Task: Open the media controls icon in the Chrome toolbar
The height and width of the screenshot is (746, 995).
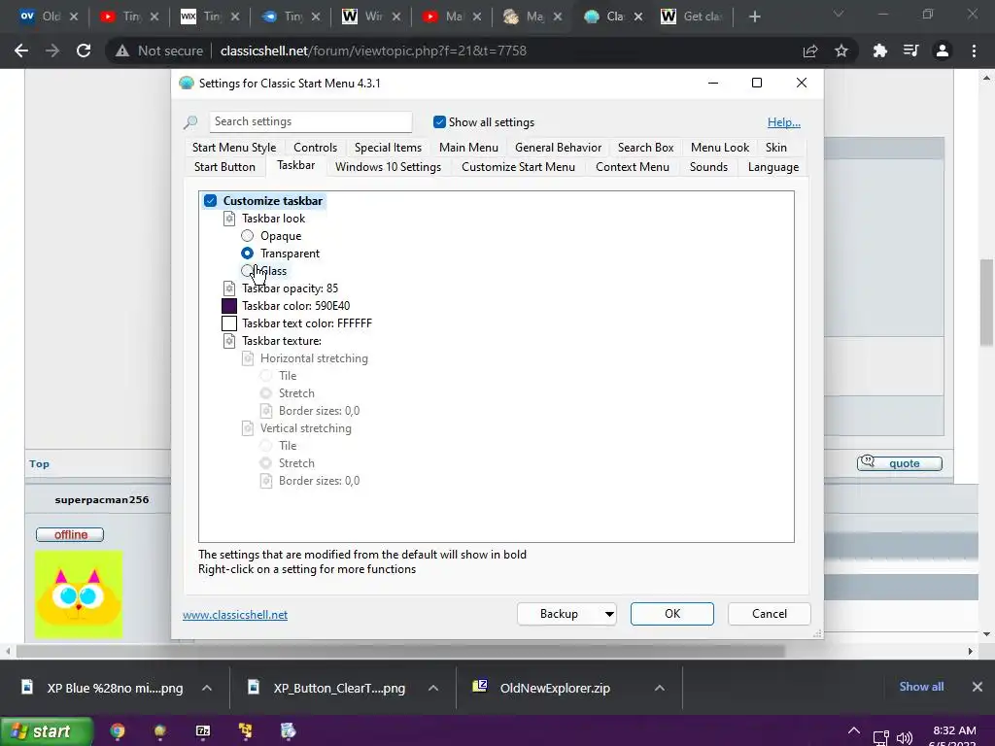Action: point(910,51)
